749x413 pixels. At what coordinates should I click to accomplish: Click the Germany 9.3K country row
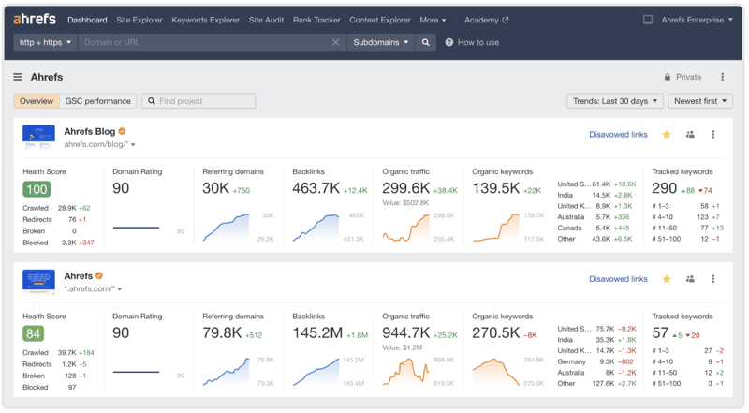pos(596,361)
